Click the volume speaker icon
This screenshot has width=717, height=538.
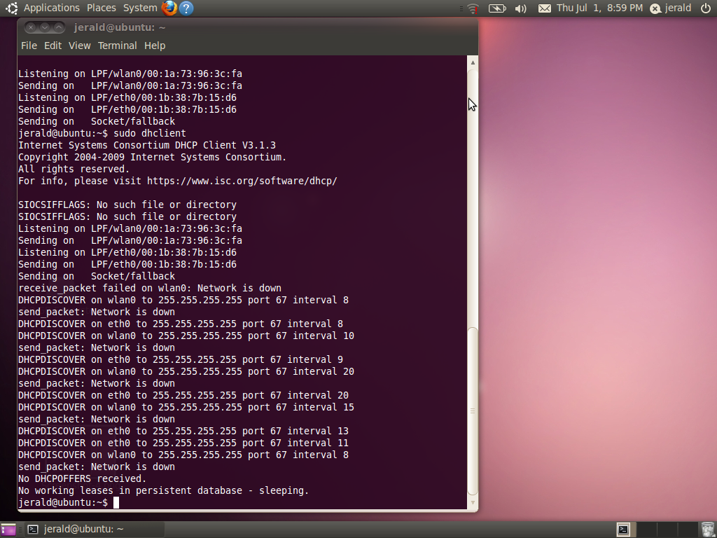(x=520, y=8)
